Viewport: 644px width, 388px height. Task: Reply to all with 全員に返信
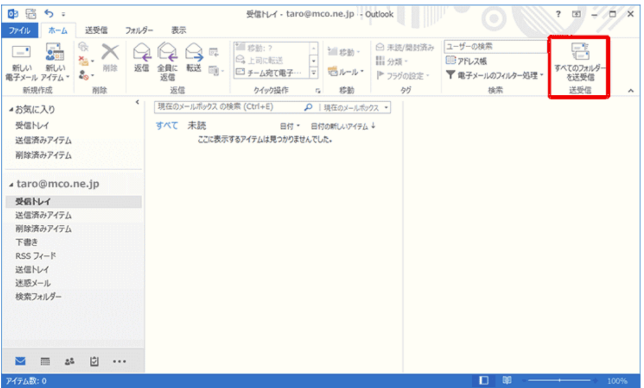pos(167,62)
